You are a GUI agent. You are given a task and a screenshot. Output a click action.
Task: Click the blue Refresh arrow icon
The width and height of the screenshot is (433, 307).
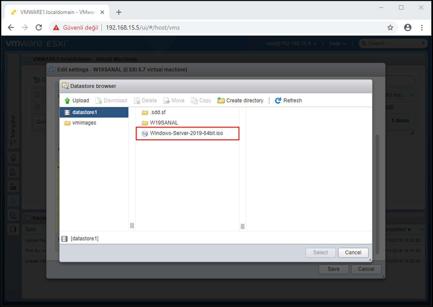point(278,101)
